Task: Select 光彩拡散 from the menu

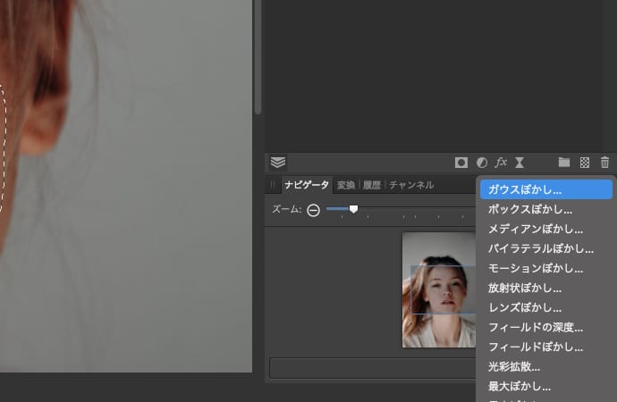Action: click(x=514, y=366)
